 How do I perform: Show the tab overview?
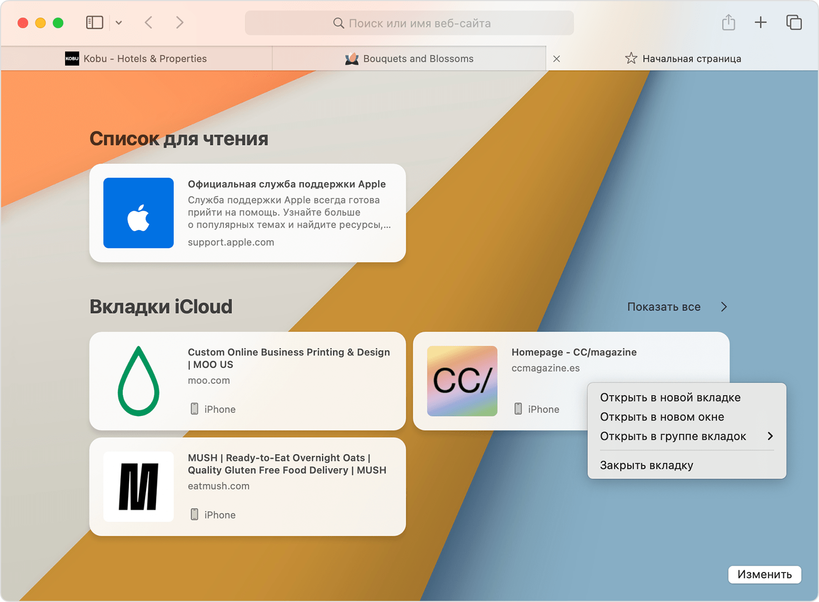[x=794, y=23]
